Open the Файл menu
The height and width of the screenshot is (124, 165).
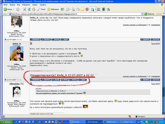pos(5,5)
